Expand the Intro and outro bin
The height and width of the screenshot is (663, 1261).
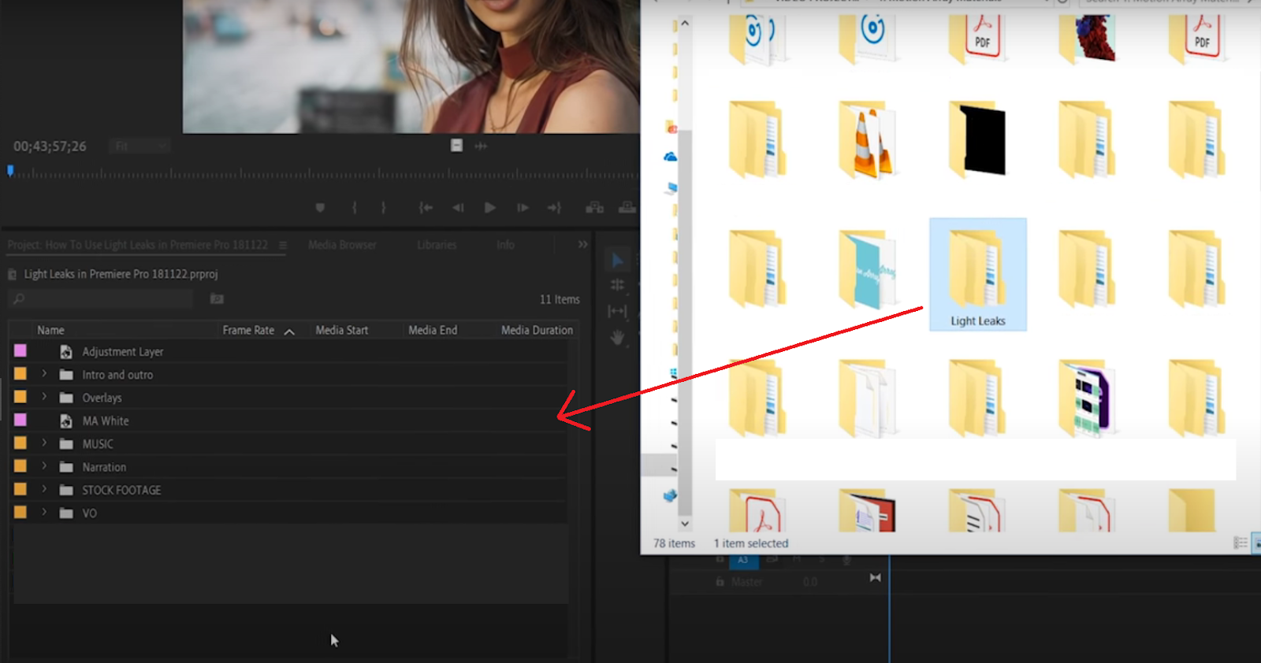(44, 374)
